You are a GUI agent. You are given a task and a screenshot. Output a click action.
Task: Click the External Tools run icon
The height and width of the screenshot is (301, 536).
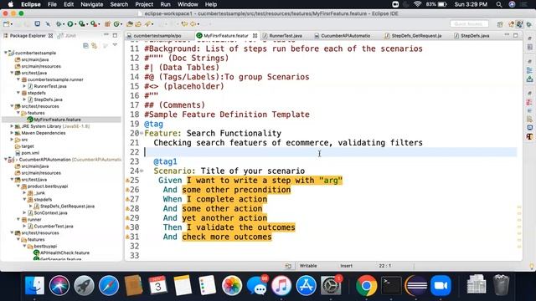tap(94, 24)
